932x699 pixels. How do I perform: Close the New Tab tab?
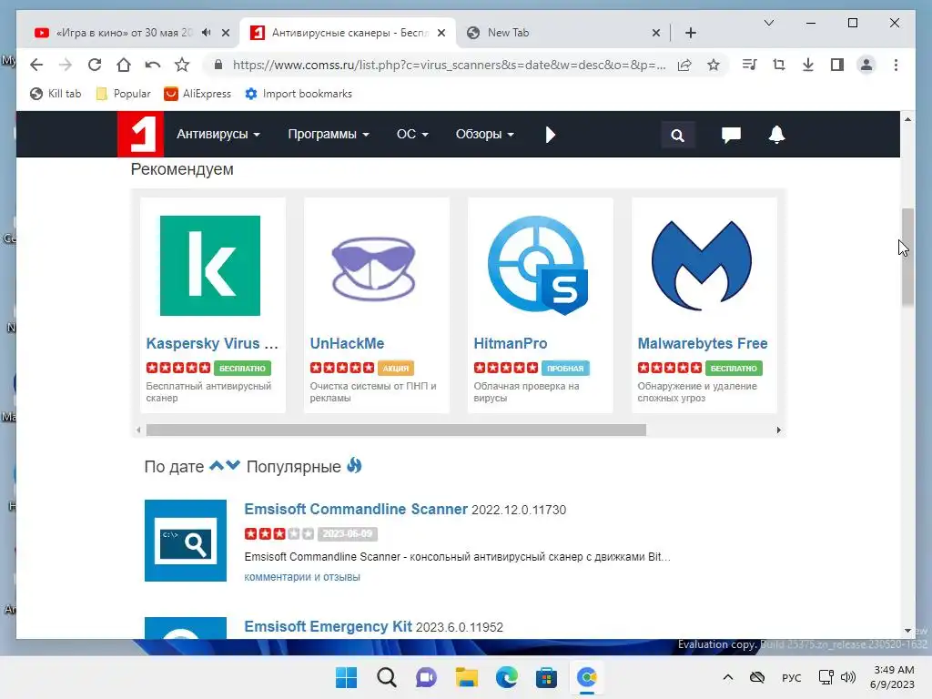click(x=656, y=33)
